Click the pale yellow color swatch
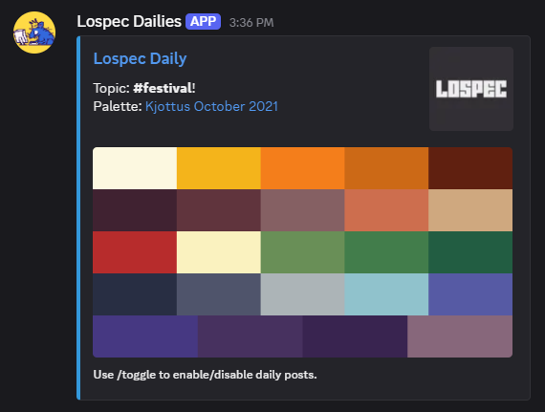 point(219,252)
